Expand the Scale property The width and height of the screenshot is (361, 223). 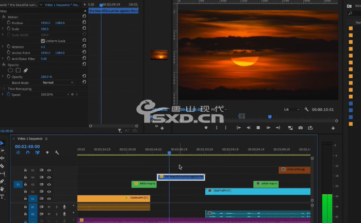point(3,29)
